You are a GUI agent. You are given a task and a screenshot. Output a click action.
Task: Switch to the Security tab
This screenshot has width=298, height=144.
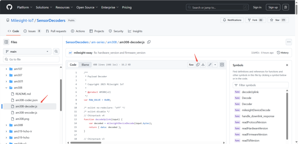[x=116, y=31]
